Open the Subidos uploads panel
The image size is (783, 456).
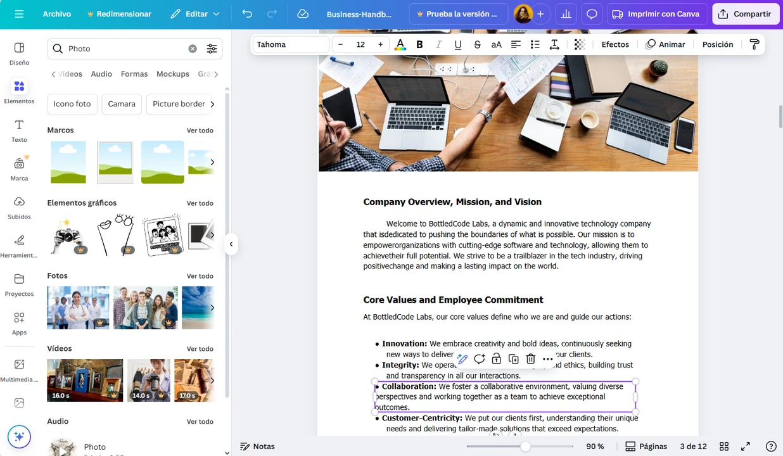point(19,208)
